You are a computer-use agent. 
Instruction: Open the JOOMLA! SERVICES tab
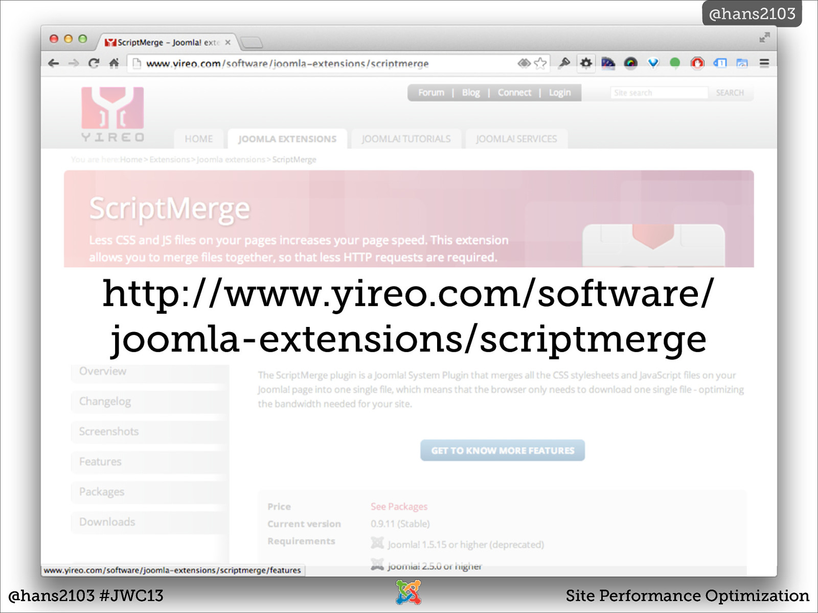(x=516, y=138)
